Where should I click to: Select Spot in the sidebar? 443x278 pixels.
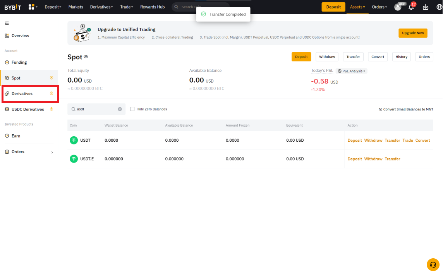pos(29,78)
